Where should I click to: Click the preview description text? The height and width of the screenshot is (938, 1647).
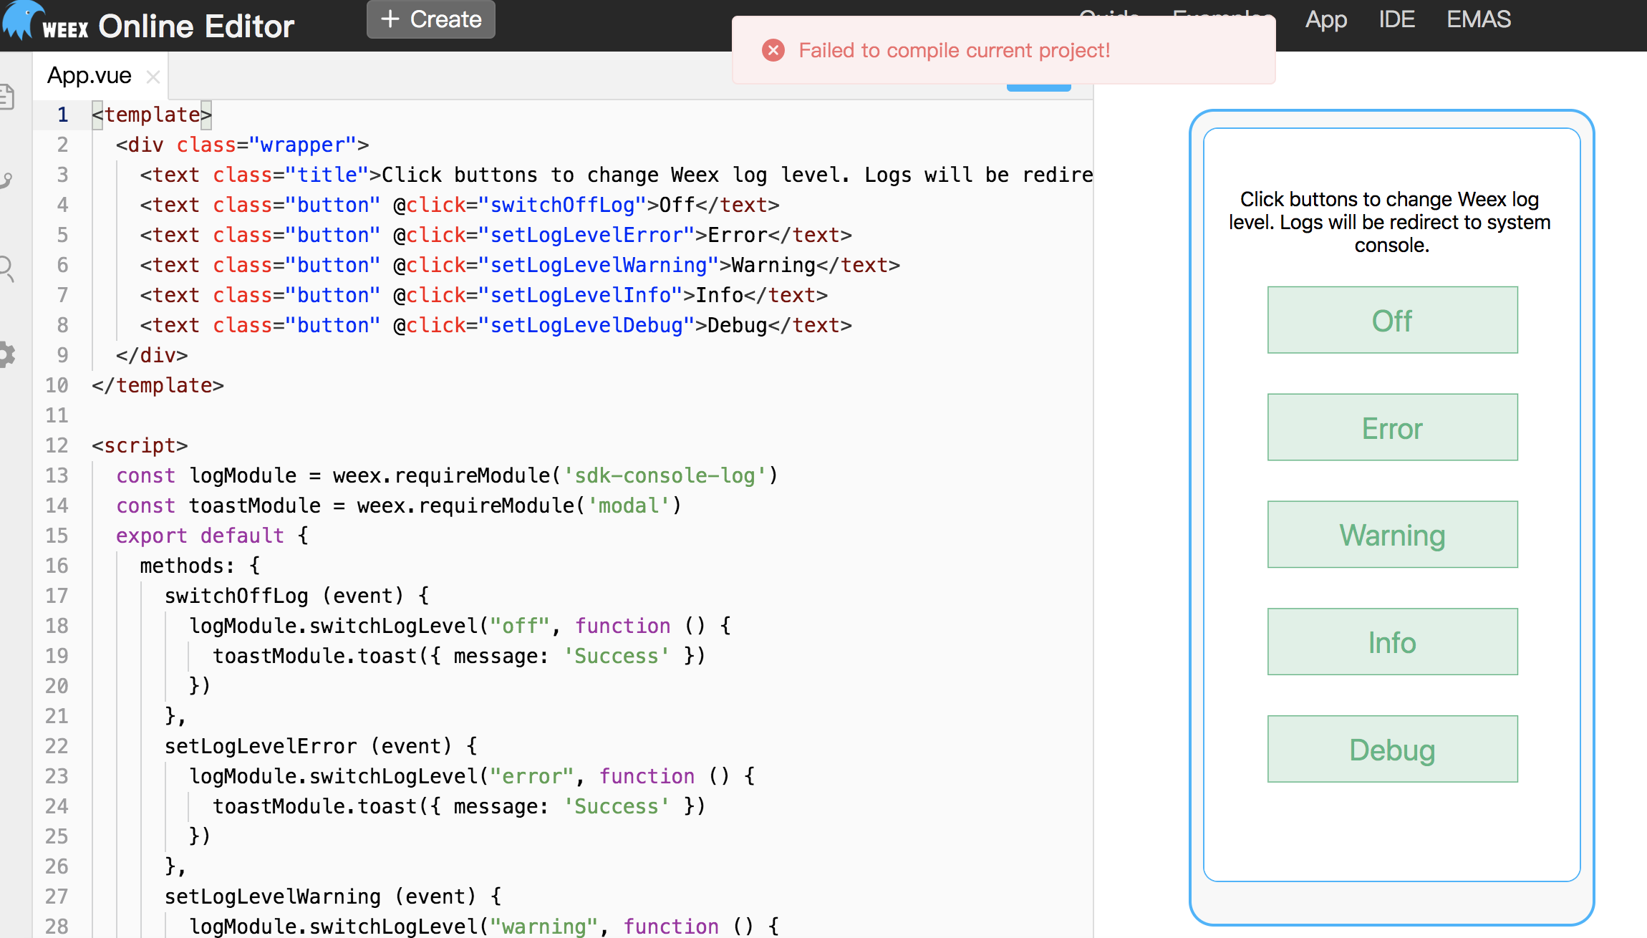coord(1390,222)
